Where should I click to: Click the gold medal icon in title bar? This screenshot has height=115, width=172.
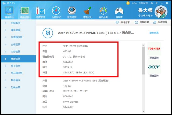(x=128, y=3)
